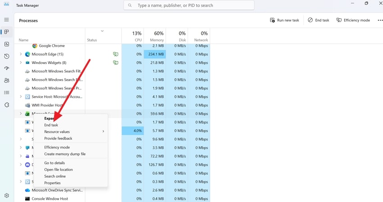Open Task Manager settings gear
This screenshot has height=202, width=383.
click(7, 196)
